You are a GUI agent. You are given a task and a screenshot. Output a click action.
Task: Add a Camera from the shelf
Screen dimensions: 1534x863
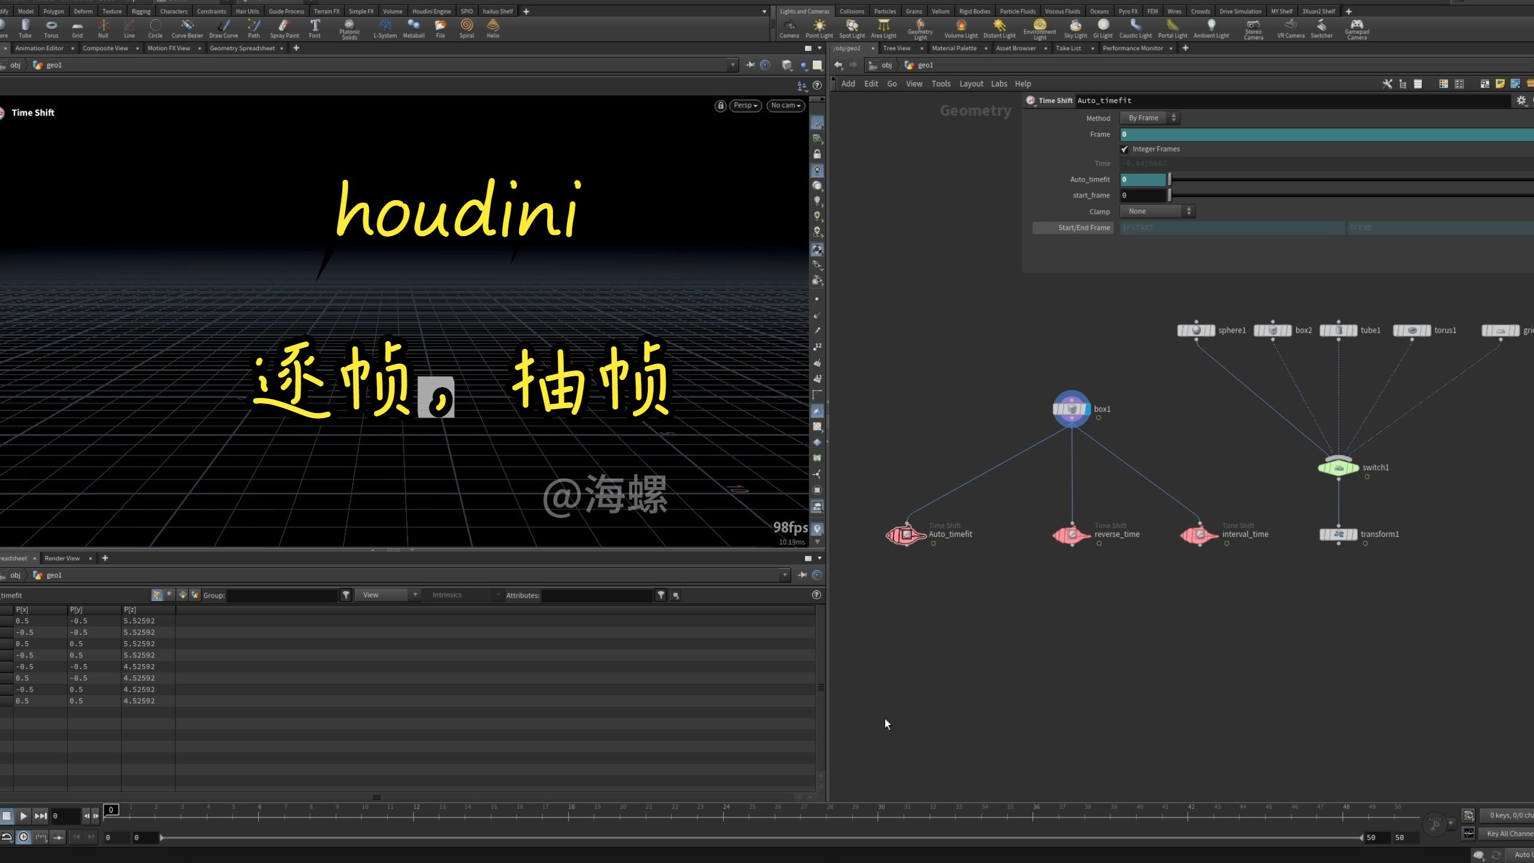click(789, 28)
